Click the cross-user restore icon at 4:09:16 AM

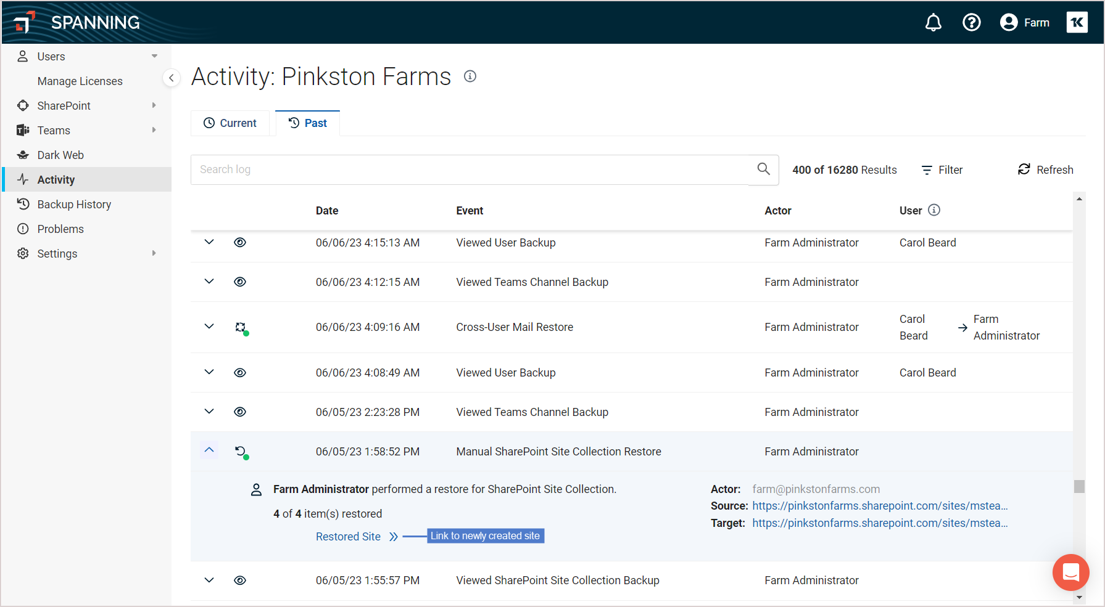click(241, 328)
